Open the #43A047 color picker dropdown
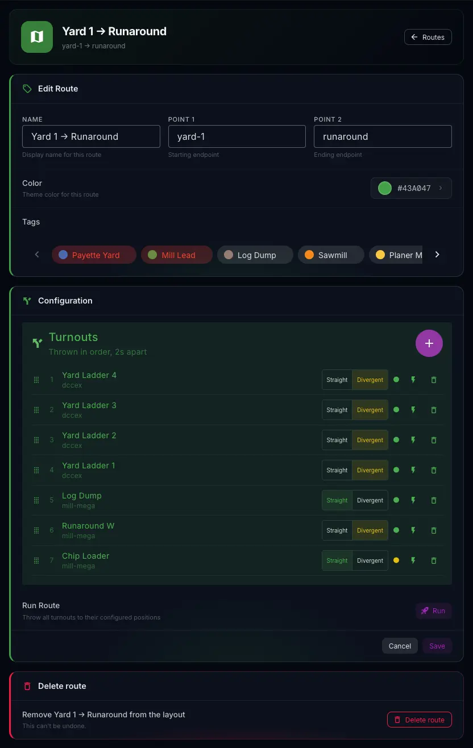 411,188
